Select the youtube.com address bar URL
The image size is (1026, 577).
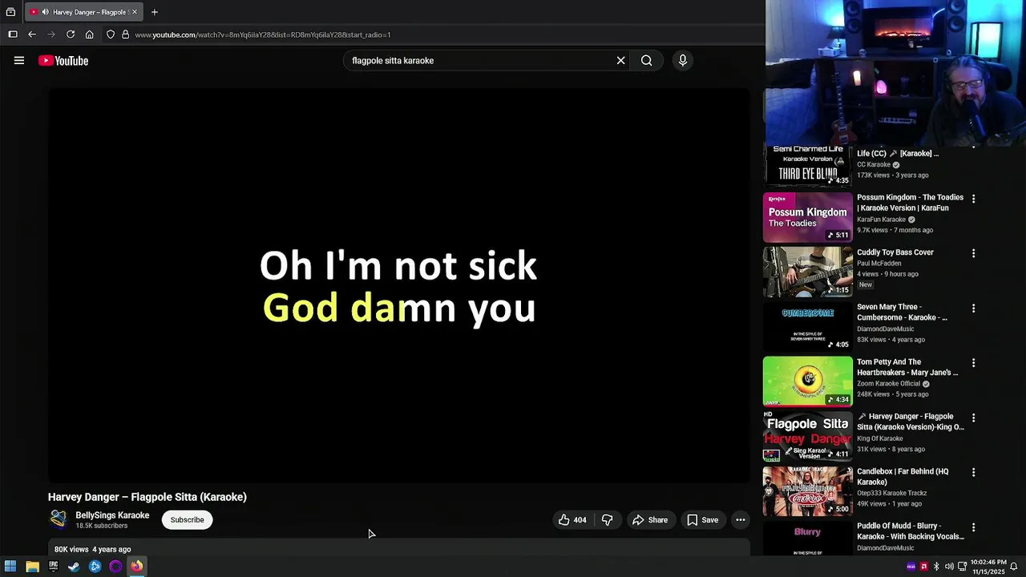263,34
